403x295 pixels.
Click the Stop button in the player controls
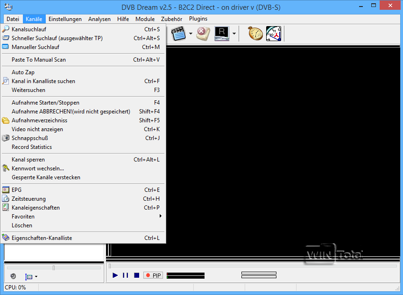(136, 275)
